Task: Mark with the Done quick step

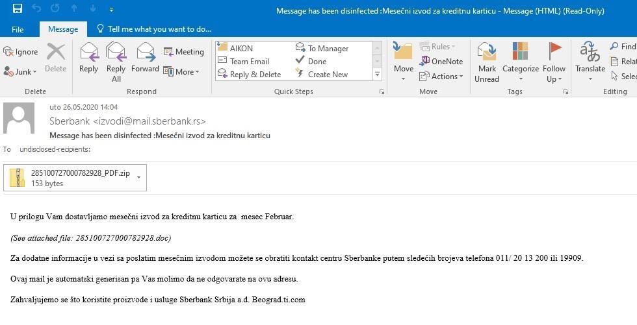Action: [311, 61]
